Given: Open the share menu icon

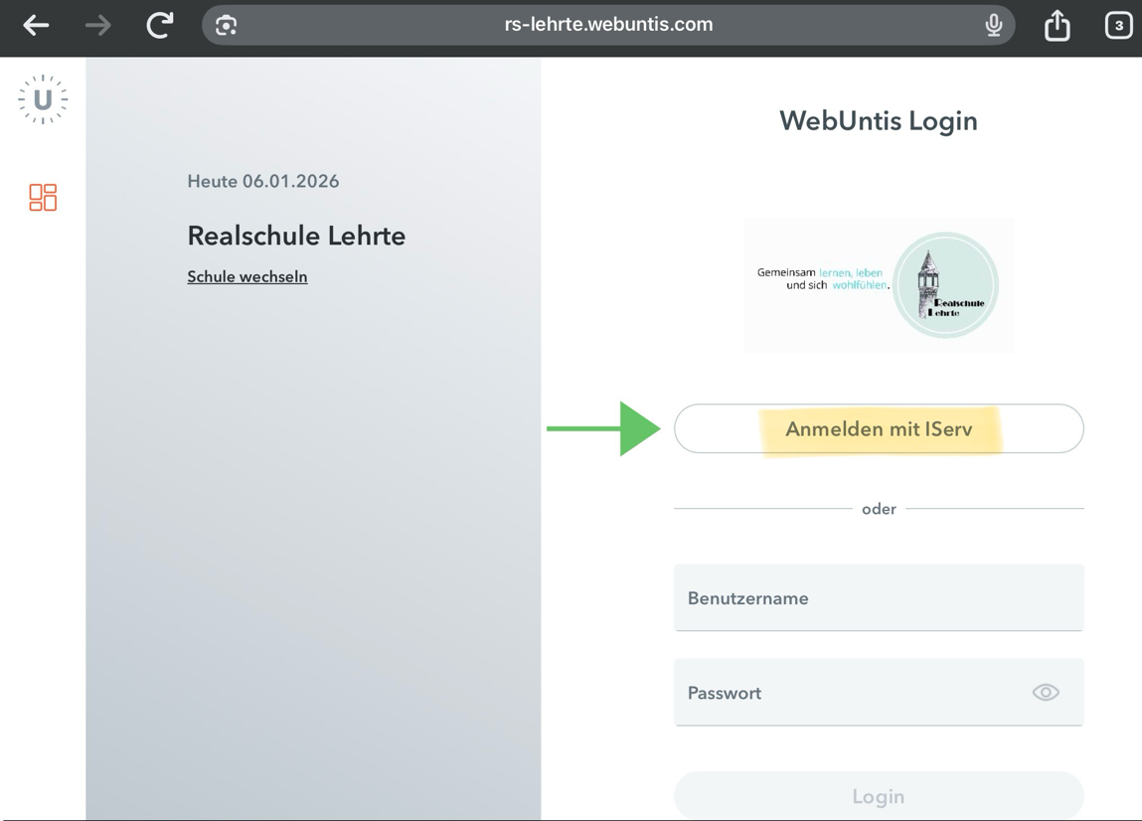Looking at the screenshot, I should click(1058, 25).
